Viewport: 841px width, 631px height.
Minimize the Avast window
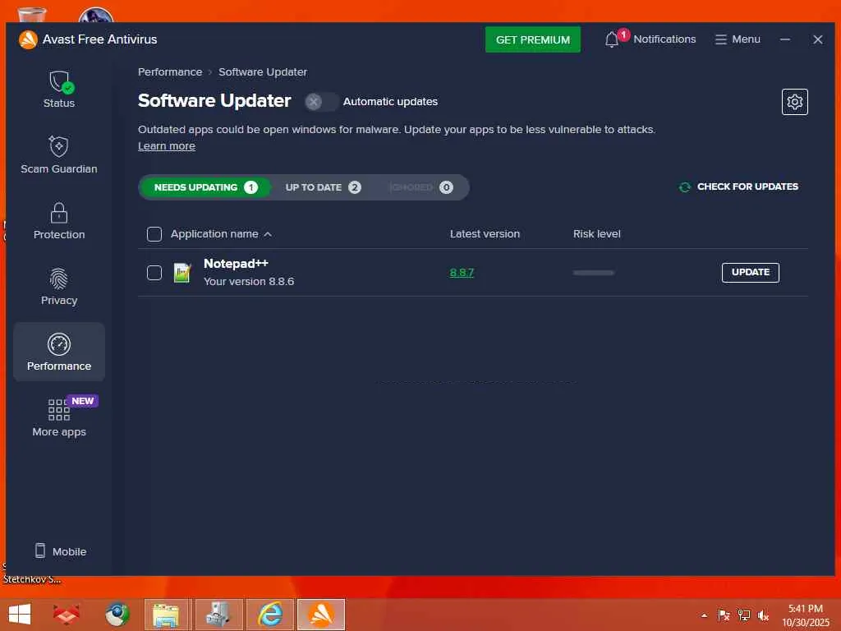click(784, 39)
